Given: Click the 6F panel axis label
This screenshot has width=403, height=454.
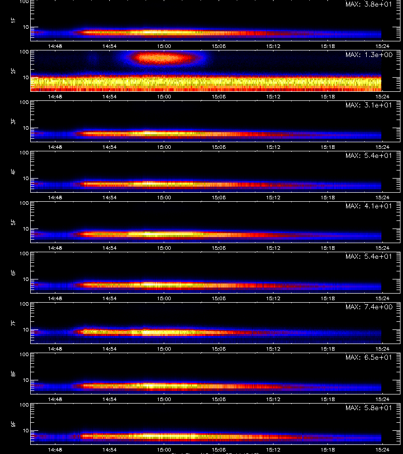Looking at the screenshot, I should point(13,272).
